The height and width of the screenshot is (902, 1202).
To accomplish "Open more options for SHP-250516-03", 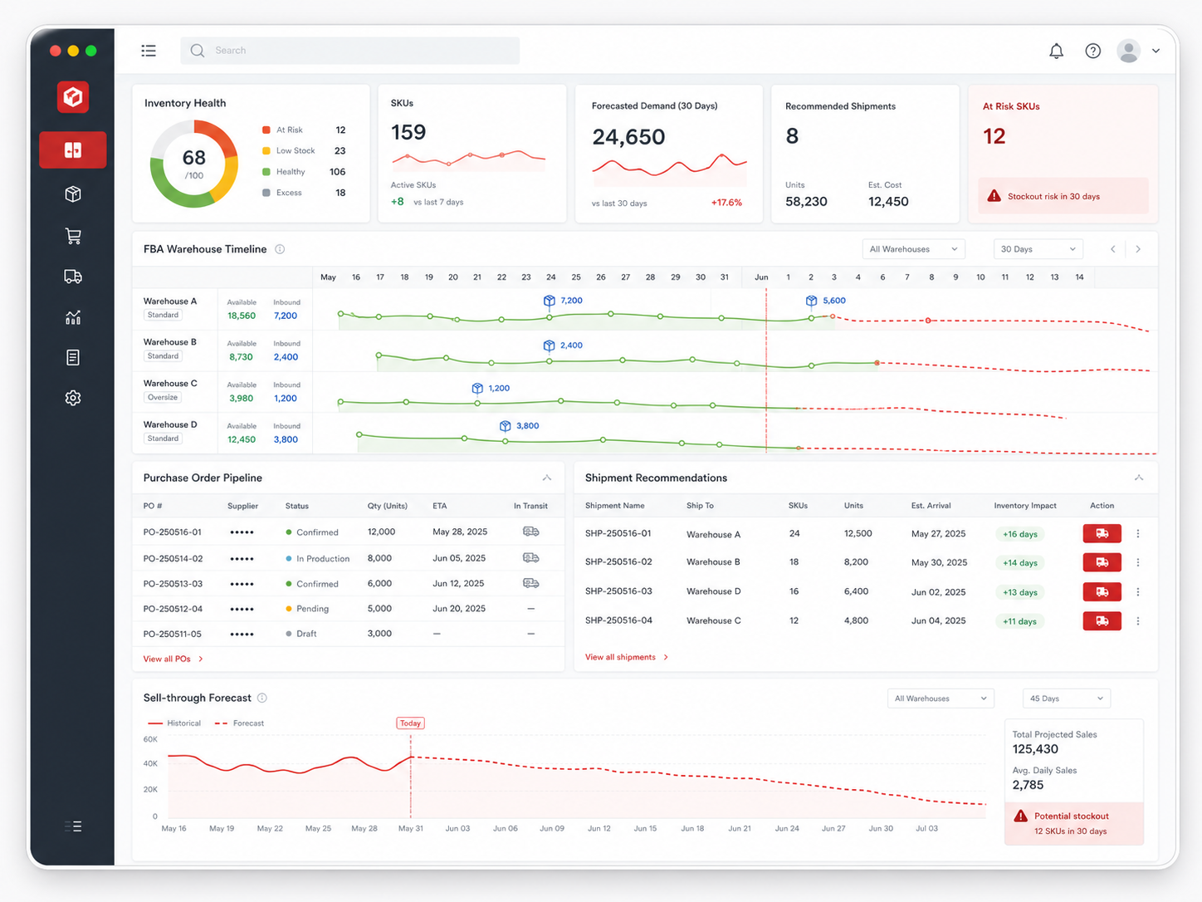I will pos(1138,591).
